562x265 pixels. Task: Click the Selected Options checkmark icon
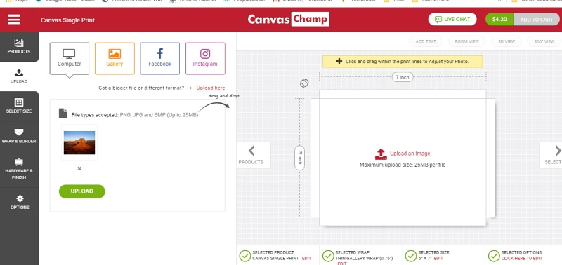pyautogui.click(x=494, y=256)
